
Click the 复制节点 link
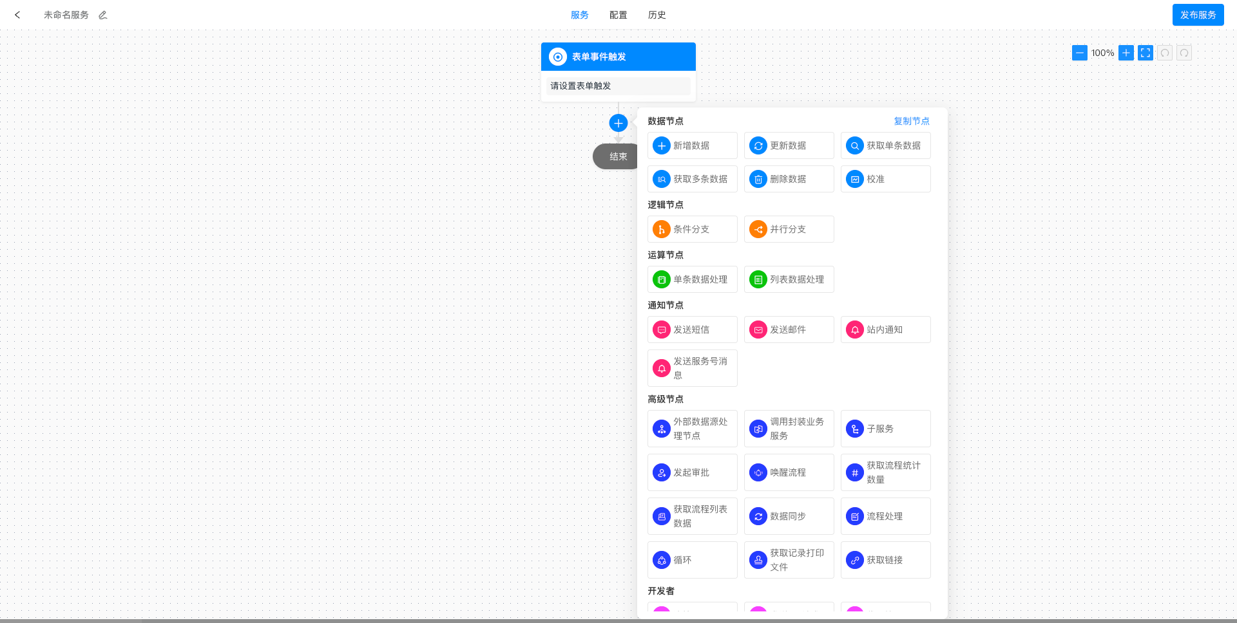[x=911, y=121]
